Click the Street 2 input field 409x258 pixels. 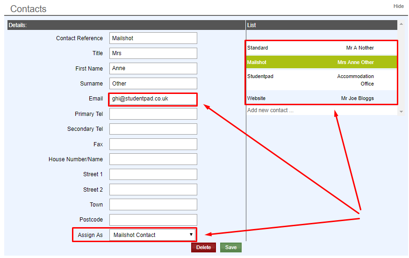pos(153,189)
